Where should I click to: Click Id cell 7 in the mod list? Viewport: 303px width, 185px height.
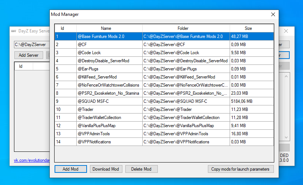tap(66, 85)
